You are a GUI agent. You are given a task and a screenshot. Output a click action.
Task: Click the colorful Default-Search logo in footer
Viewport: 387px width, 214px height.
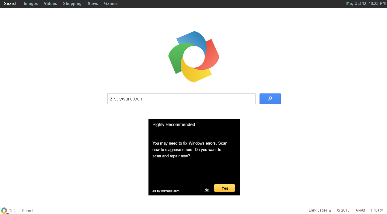click(x=4, y=210)
